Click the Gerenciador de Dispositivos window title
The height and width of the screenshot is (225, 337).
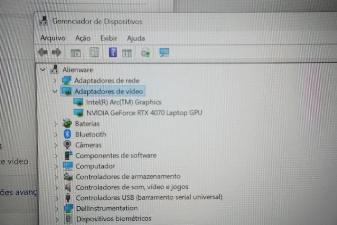coord(97,22)
